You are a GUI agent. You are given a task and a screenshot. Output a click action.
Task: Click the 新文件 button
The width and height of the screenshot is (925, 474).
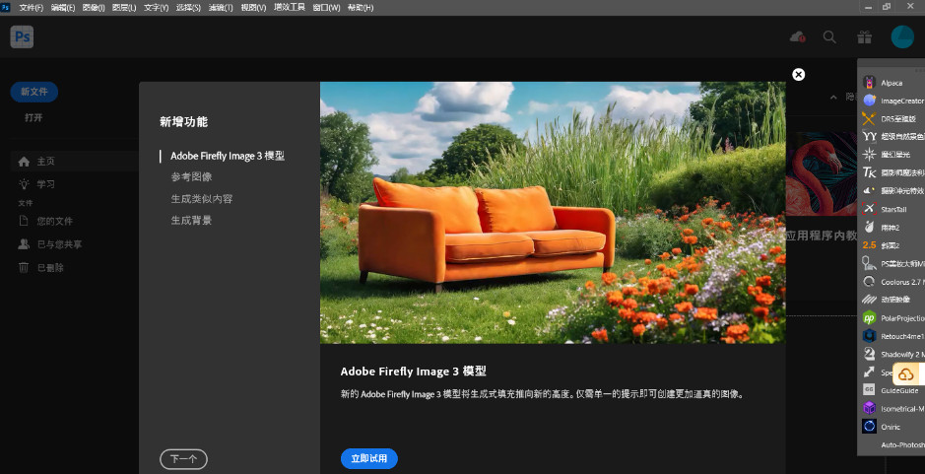[x=34, y=92]
